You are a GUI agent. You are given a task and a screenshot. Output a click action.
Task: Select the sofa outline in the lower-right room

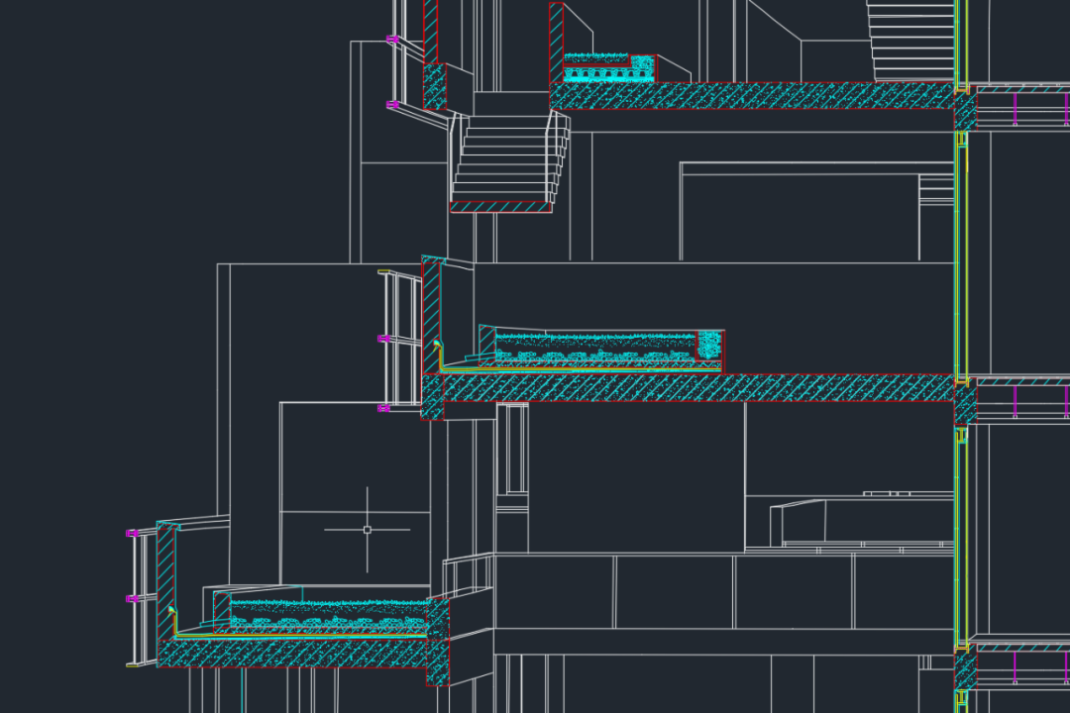(x=863, y=523)
